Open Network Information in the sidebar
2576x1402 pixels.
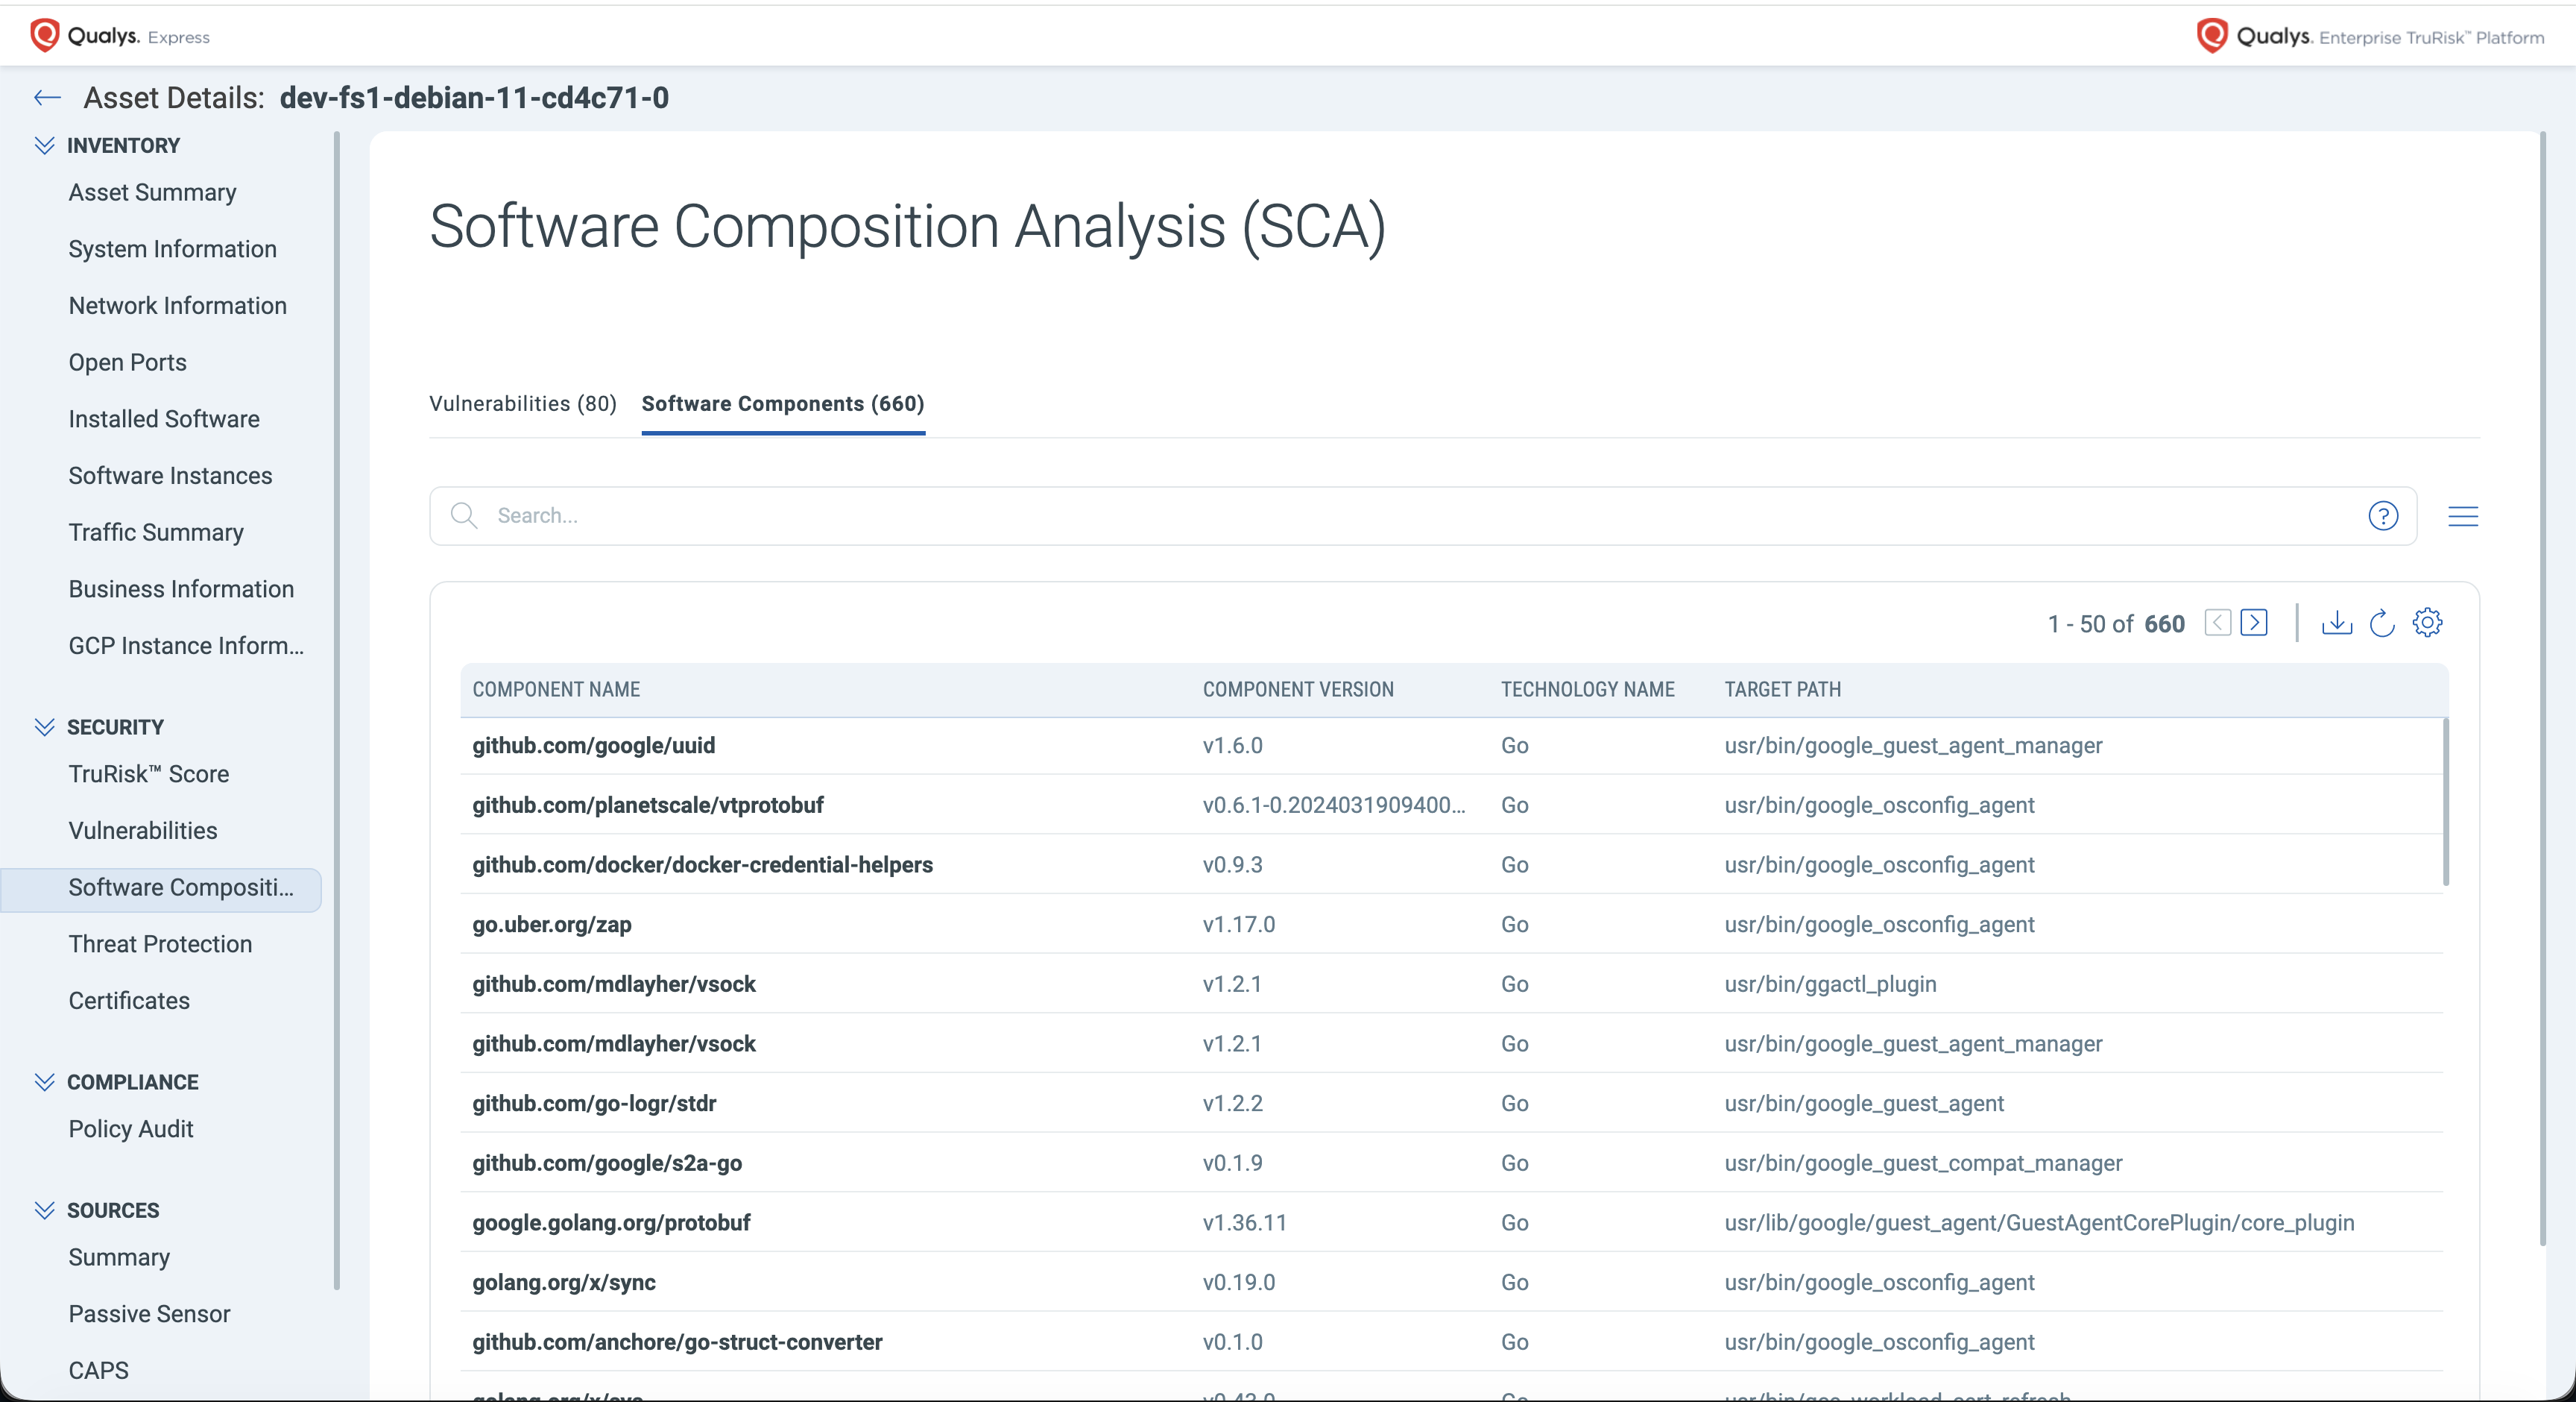coord(177,305)
